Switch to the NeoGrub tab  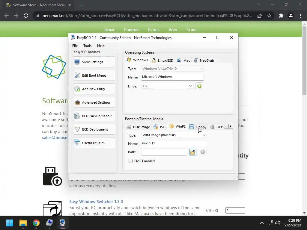(x=204, y=60)
